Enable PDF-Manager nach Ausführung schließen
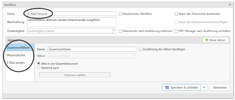Screen dimensions: 235x100 pyautogui.click(x=176, y=31)
